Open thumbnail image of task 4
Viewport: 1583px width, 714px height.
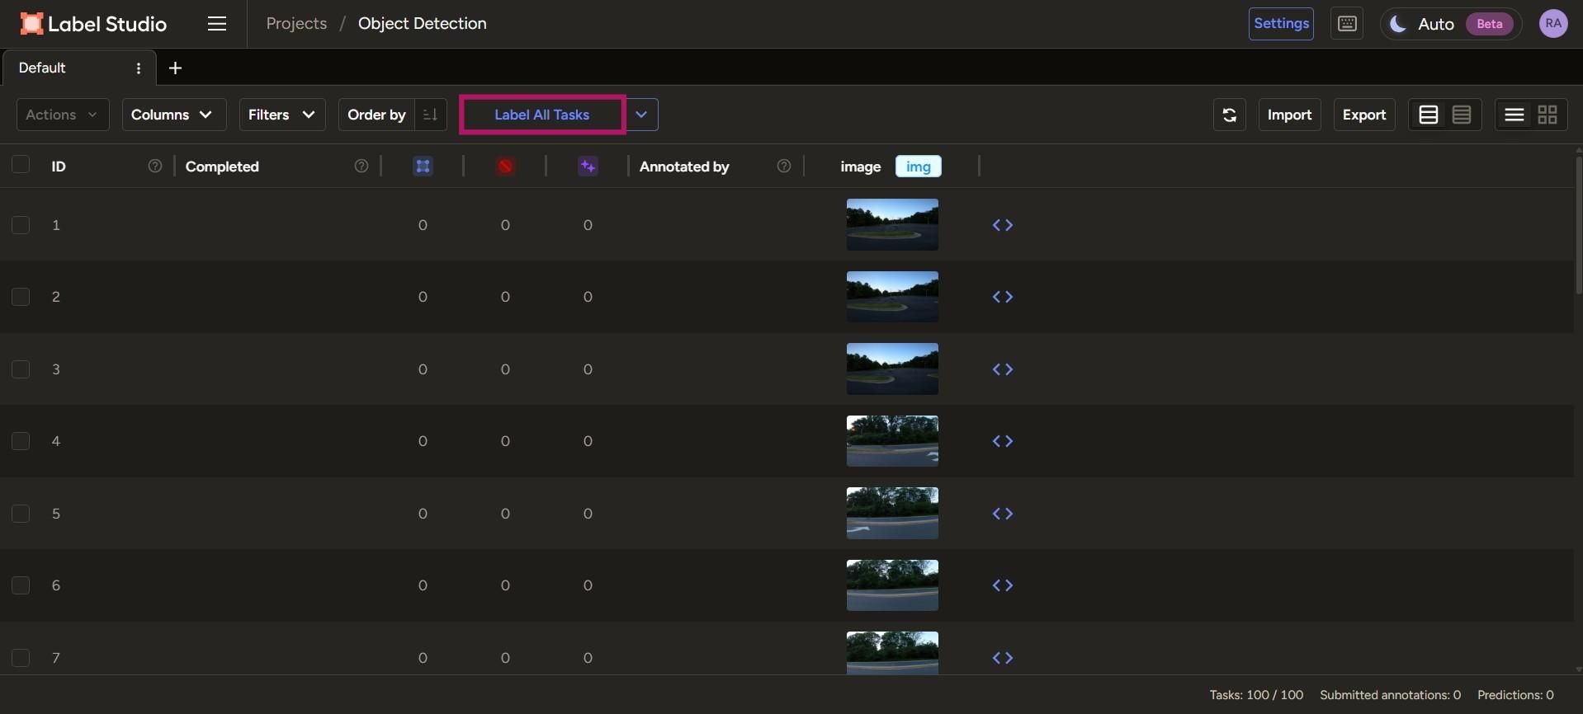892,441
